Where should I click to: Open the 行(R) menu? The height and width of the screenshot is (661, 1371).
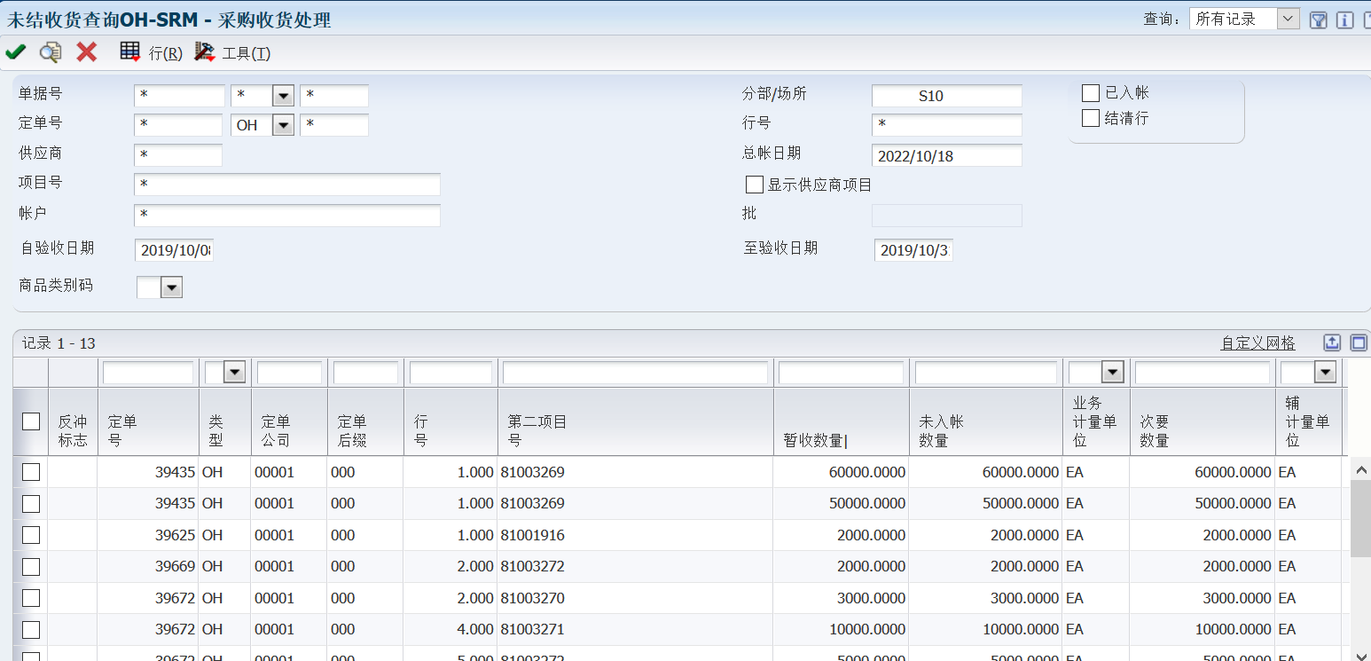(x=165, y=53)
